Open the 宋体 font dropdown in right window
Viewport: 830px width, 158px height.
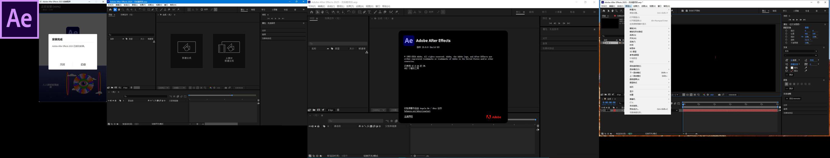[801, 51]
